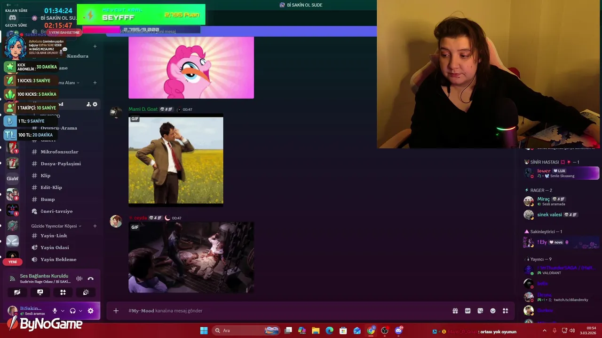The image size is (602, 338).
Task: Collapse Güzide Yayıncılar Köşesi category
Action: coord(56,226)
